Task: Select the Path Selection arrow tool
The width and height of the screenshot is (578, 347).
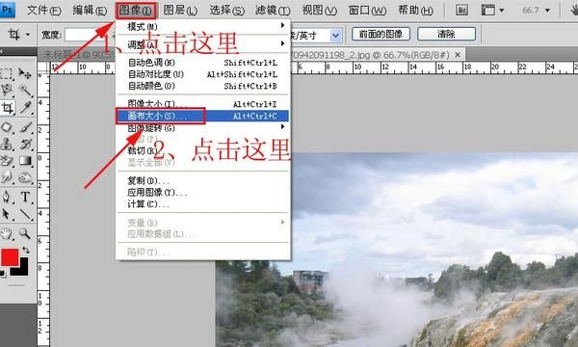Action: [x=6, y=214]
